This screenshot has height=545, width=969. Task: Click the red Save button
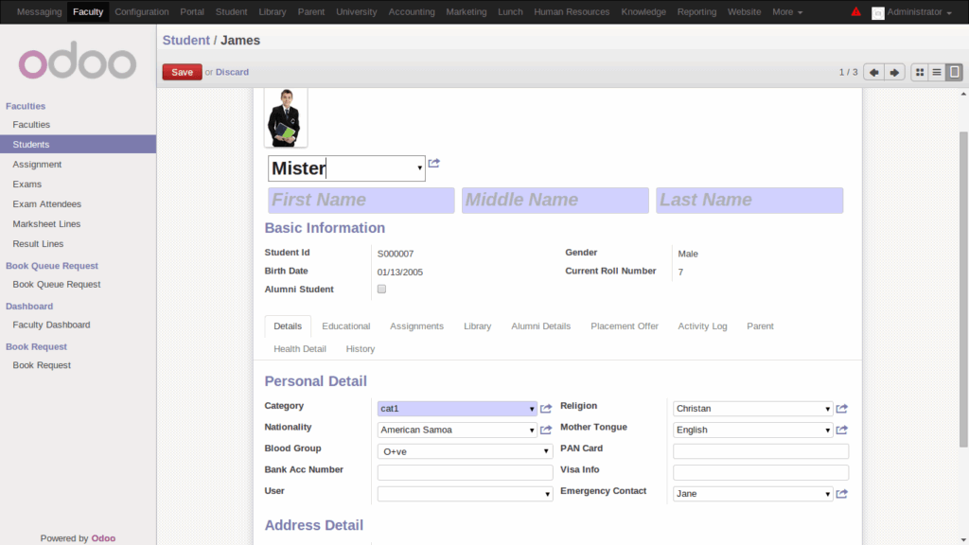tap(182, 72)
